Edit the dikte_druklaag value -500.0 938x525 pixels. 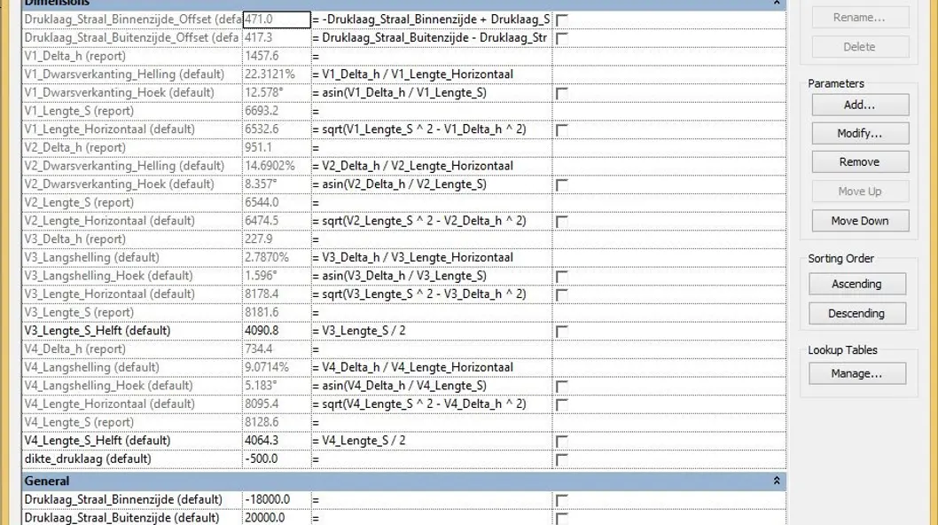pyautogui.click(x=277, y=459)
